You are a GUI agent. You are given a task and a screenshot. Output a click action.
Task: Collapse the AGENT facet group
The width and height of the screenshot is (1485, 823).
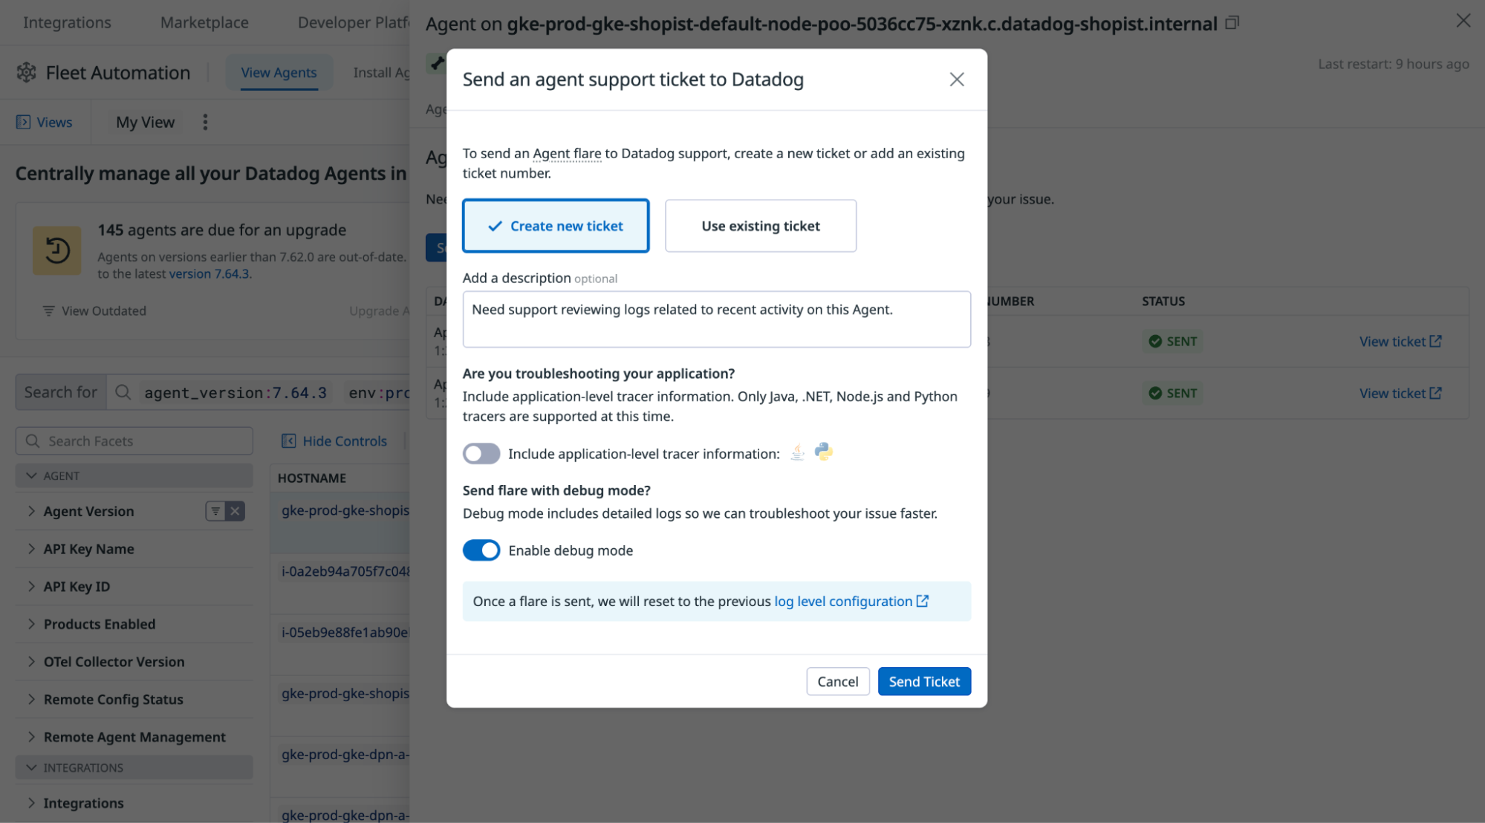(x=31, y=475)
